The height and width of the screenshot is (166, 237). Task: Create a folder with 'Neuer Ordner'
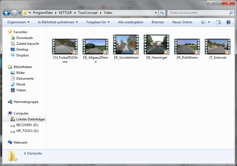[x=182, y=22]
